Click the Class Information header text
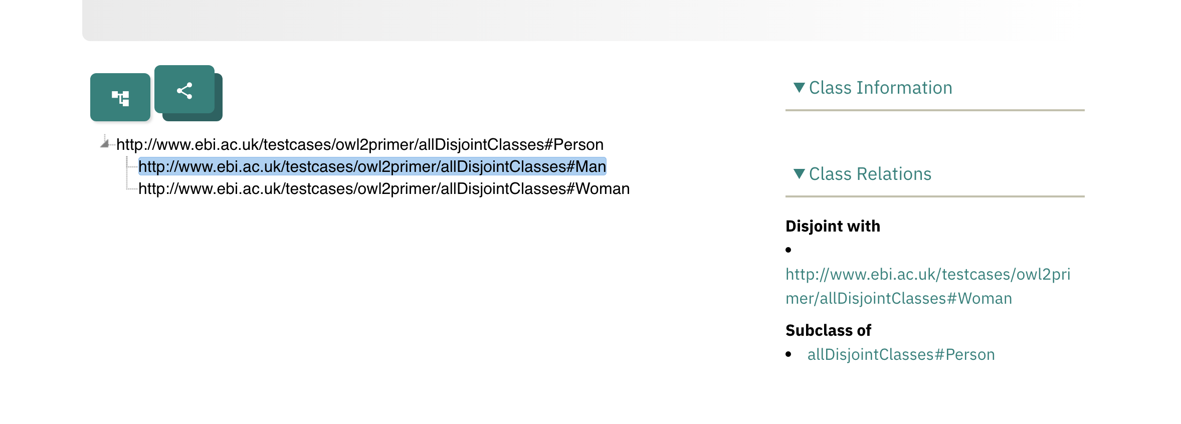Screen dimensions: 1181x424 point(881,87)
